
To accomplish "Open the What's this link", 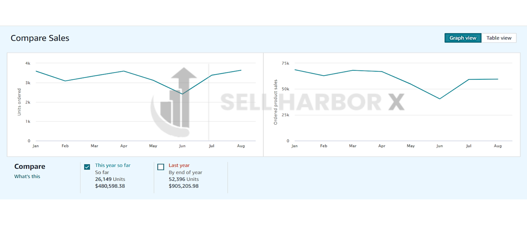I will (27, 176).
